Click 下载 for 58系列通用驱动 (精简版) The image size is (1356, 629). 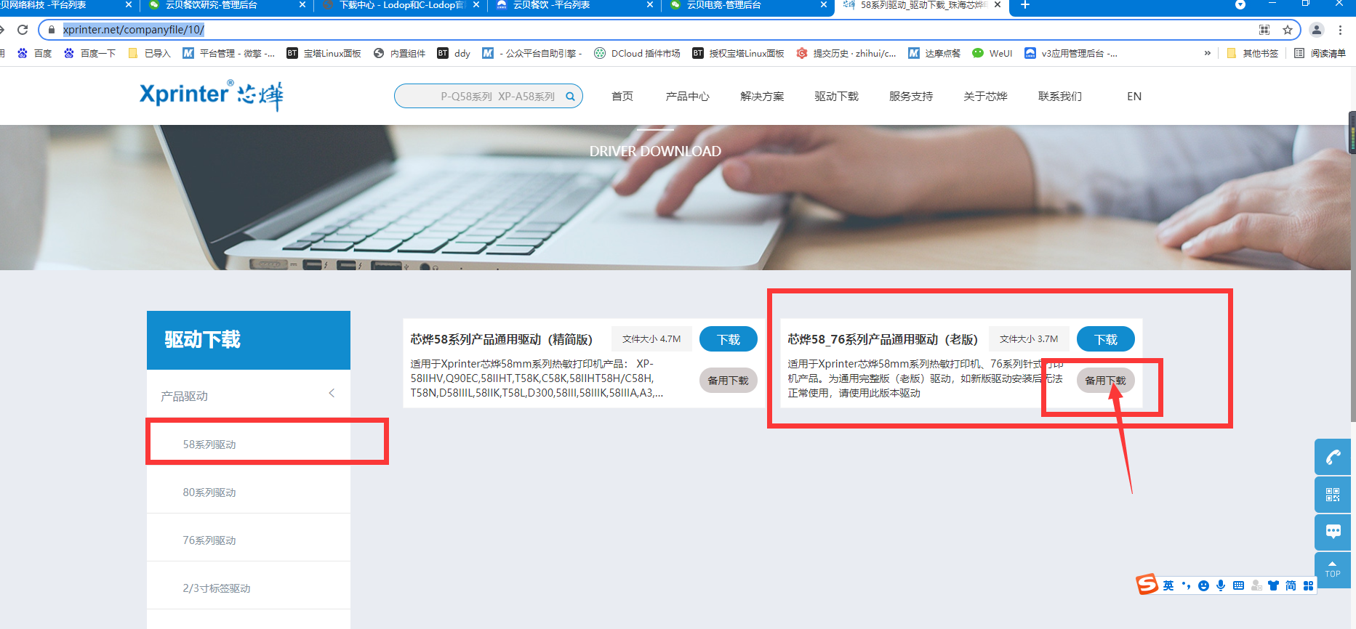pyautogui.click(x=729, y=339)
